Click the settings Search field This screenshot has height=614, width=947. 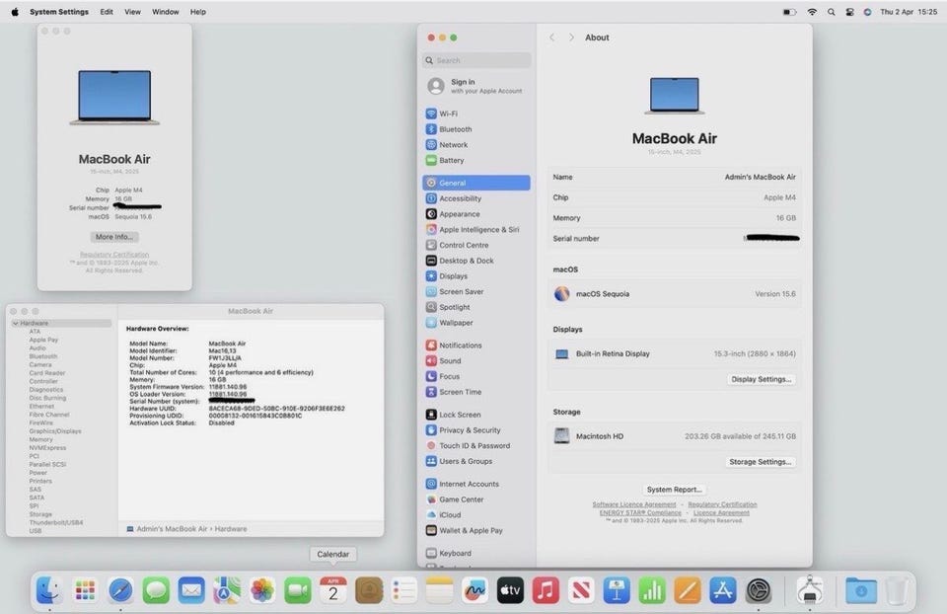[476, 60]
